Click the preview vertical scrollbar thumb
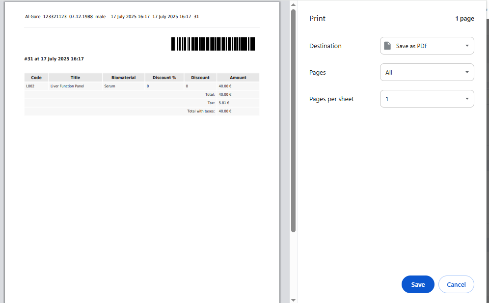Screen dimensions: 489x303 click(x=293, y=118)
